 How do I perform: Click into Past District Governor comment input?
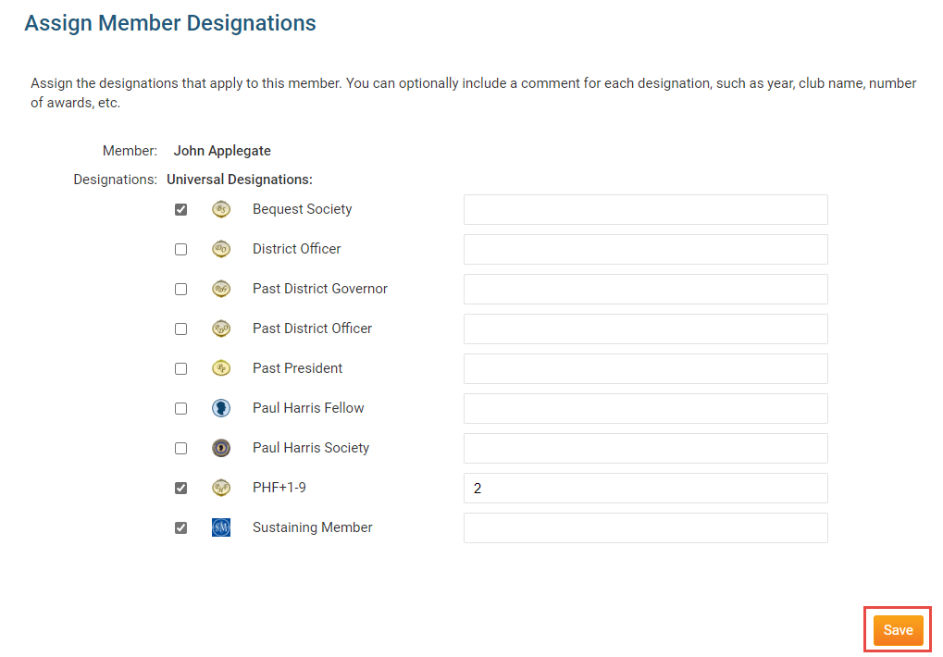click(645, 289)
